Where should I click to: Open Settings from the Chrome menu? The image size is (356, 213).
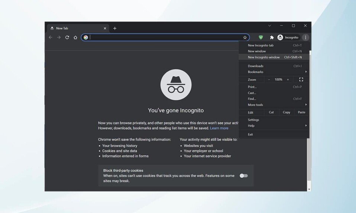pyautogui.click(x=253, y=120)
